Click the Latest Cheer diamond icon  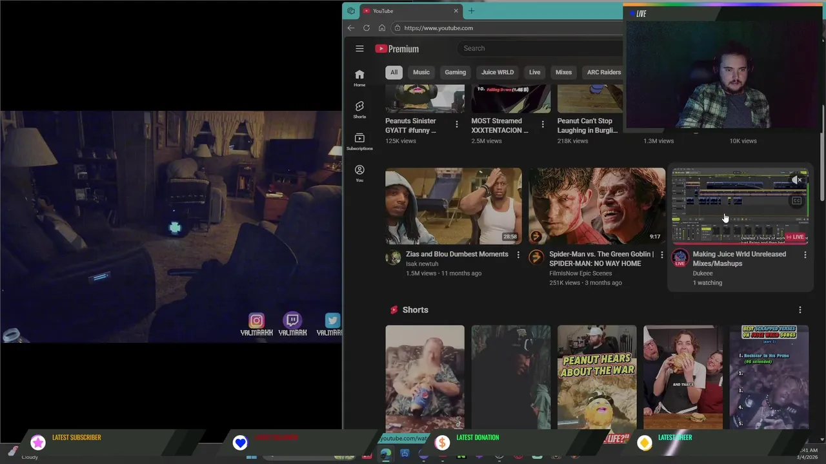[x=644, y=442]
